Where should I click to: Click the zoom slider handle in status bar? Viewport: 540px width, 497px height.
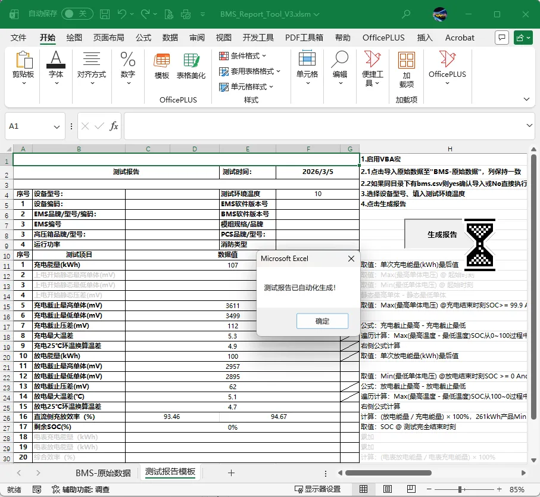460,489
